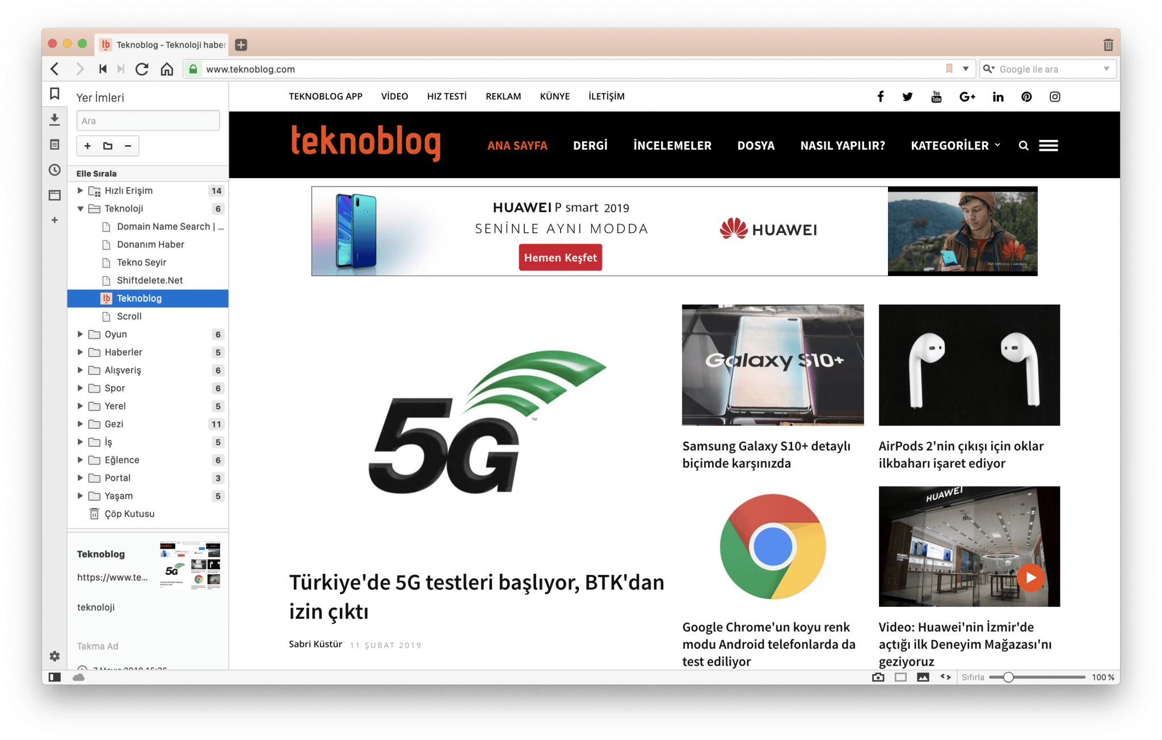
Task: Open a new tab with plus button
Action: (241, 45)
